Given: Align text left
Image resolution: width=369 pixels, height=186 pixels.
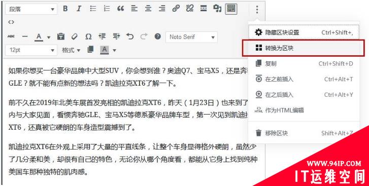Looking at the screenshot, I should (x=135, y=9).
